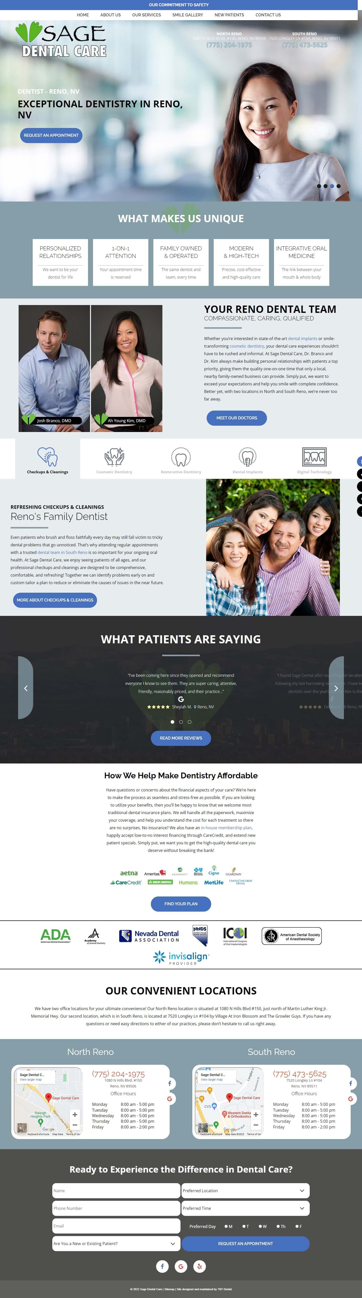Viewport: 362px width, 1298px height.
Task: Choose Wednesday preferred day radio
Action: click(260, 1226)
